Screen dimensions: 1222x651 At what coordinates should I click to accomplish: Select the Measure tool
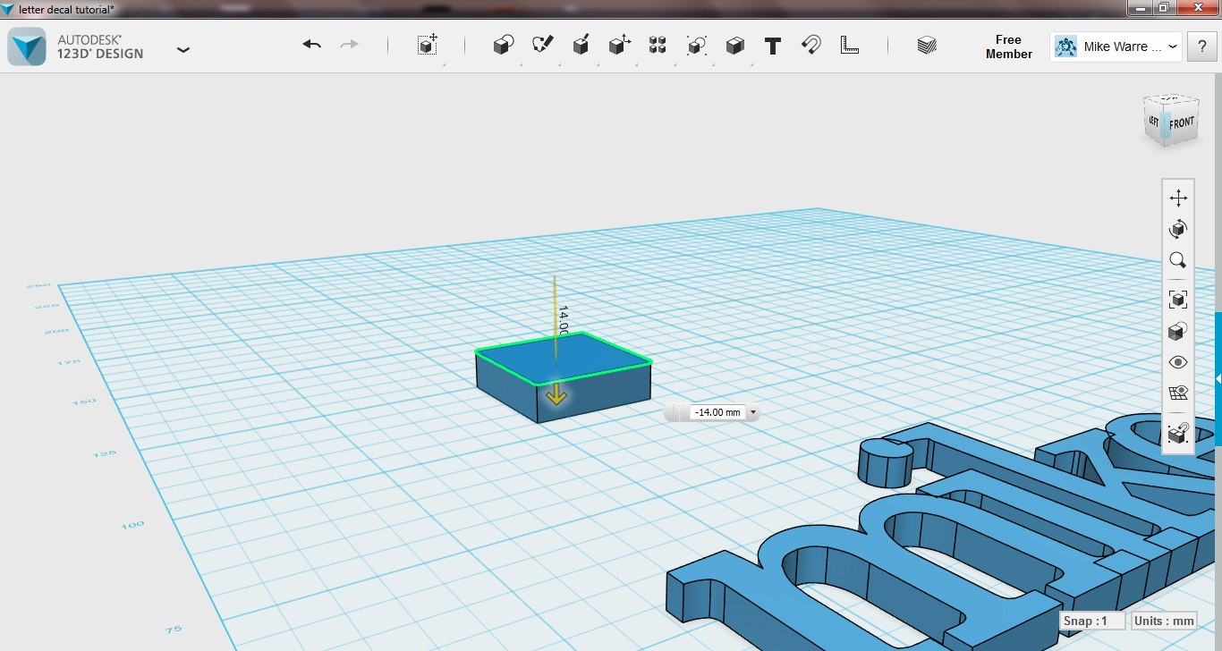[x=850, y=46]
